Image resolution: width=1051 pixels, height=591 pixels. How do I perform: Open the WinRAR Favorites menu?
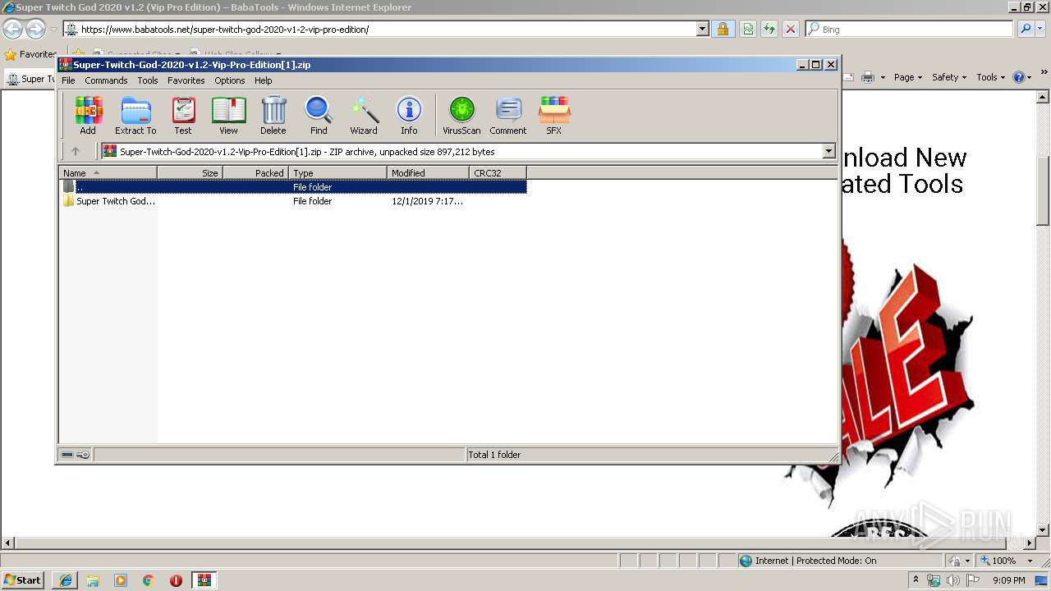[x=186, y=80]
